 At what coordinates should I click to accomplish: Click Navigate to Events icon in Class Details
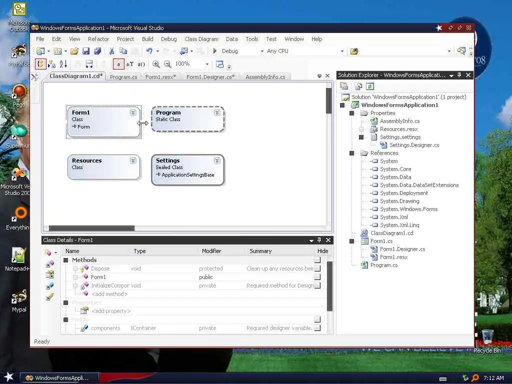[49, 297]
